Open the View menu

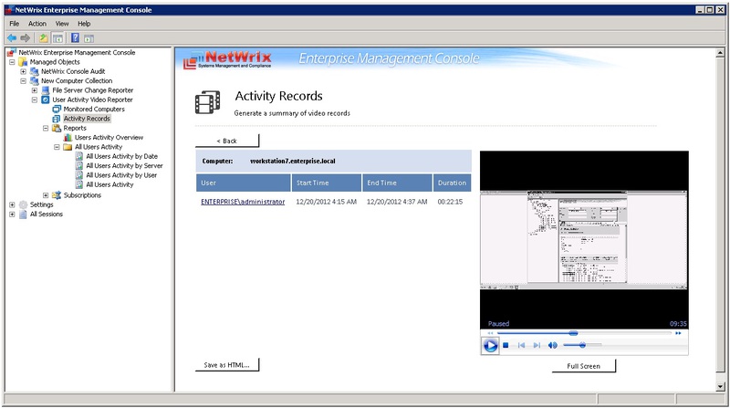coord(62,24)
